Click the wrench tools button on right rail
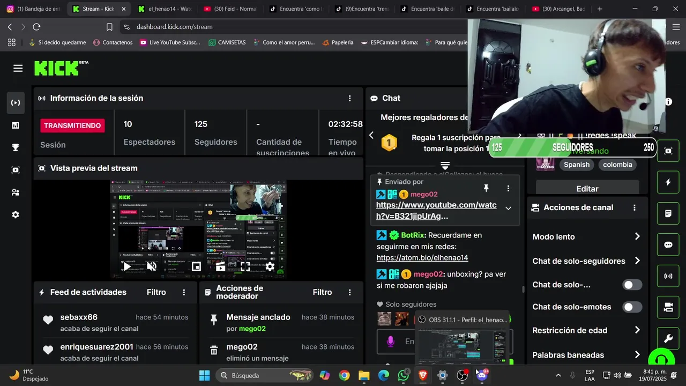Image resolution: width=686 pixels, height=386 pixels. [668, 338]
